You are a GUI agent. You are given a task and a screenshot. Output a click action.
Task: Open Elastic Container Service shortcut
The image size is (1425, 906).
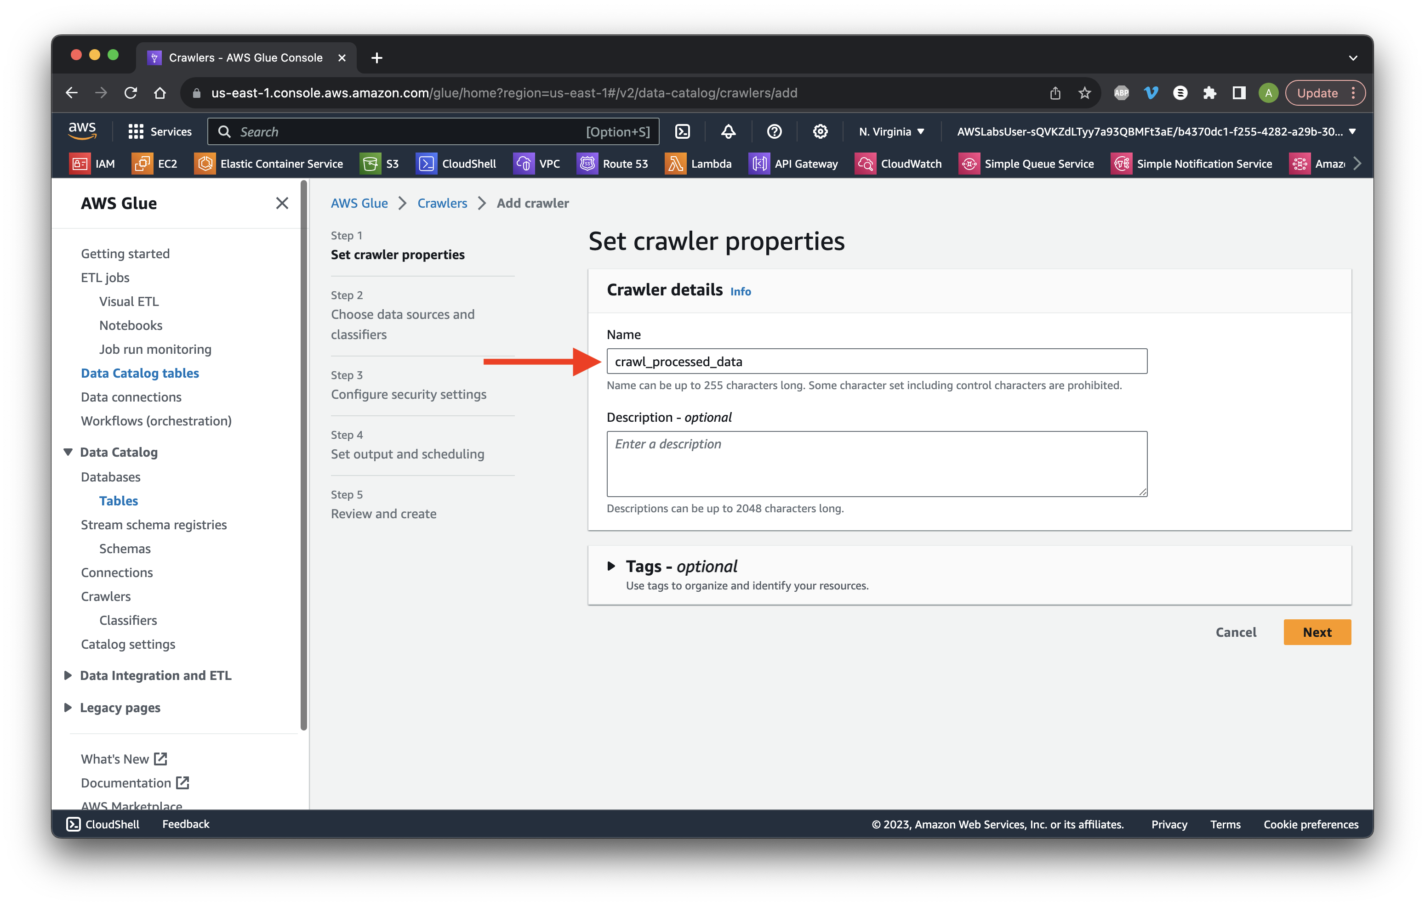click(x=268, y=164)
